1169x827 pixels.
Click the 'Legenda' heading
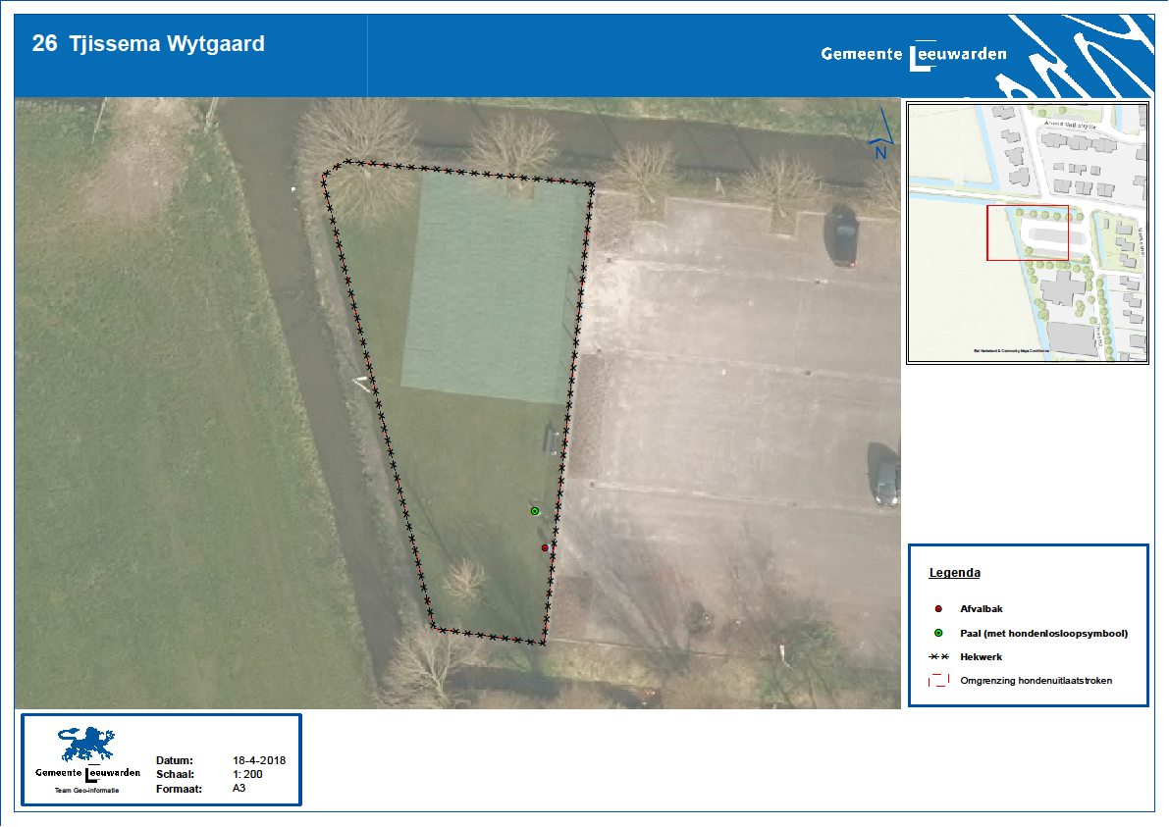(954, 572)
